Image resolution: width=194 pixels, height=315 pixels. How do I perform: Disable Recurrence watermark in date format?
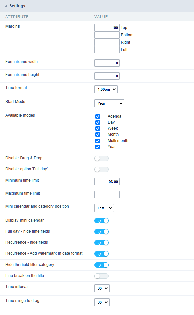coord(101,253)
